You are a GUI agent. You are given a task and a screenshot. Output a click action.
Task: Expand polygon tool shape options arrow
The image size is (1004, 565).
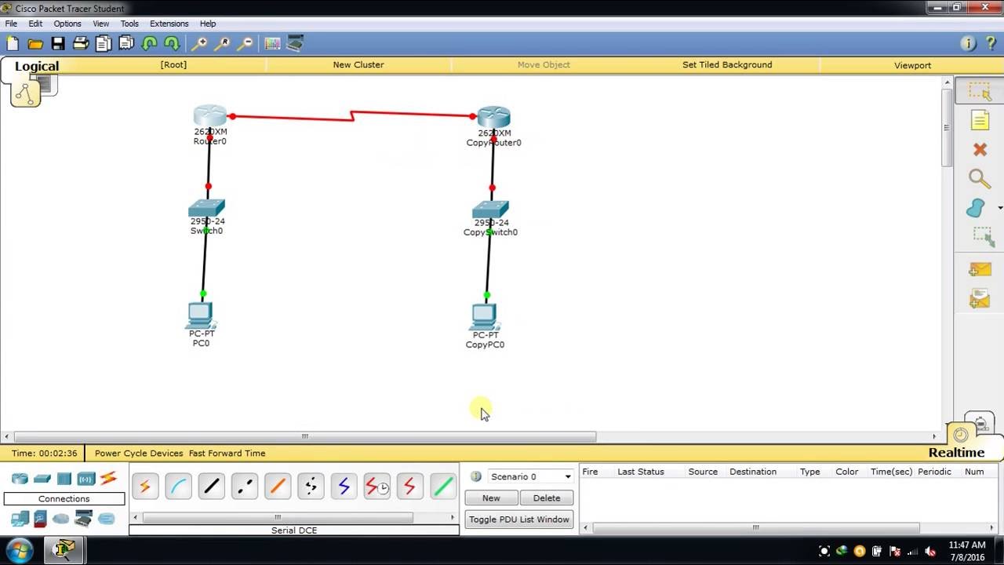(1000, 208)
